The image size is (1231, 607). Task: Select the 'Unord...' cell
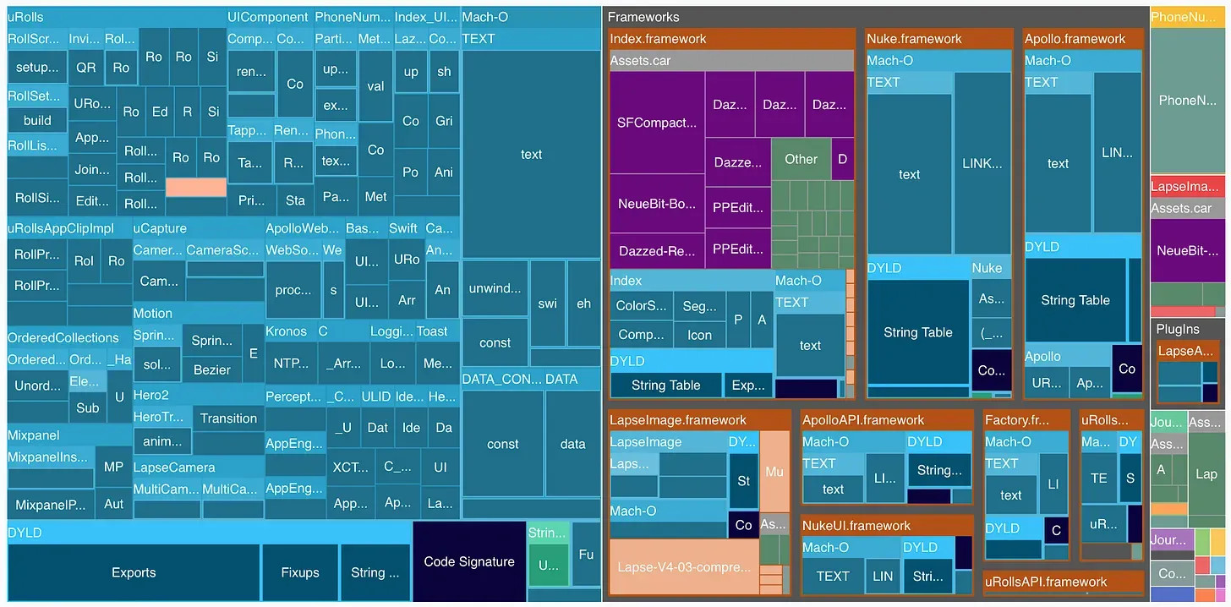pyautogui.click(x=37, y=386)
